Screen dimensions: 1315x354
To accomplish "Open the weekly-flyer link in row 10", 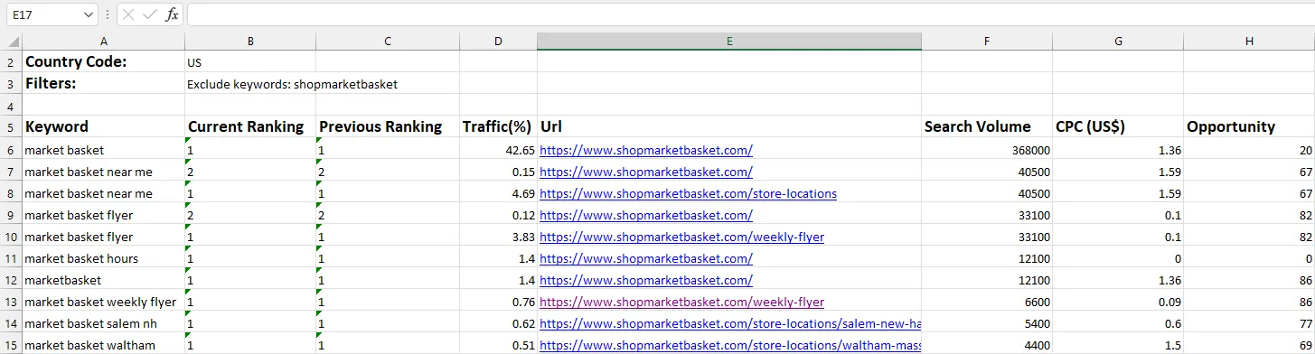I will tap(681, 237).
